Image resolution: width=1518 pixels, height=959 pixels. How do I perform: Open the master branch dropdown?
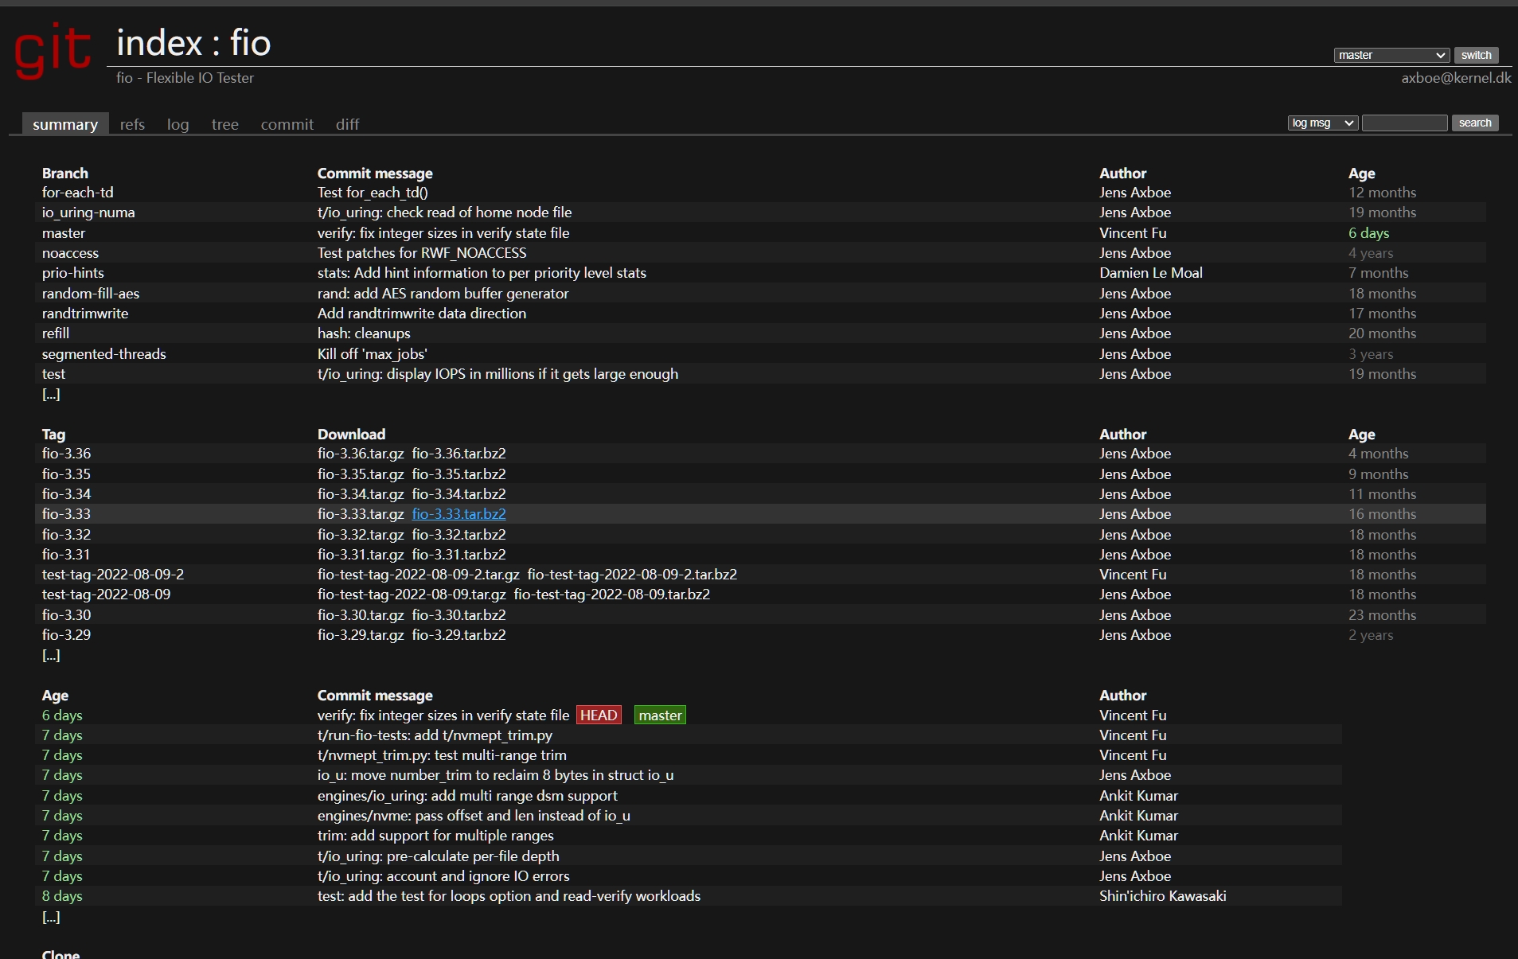[x=1391, y=55]
